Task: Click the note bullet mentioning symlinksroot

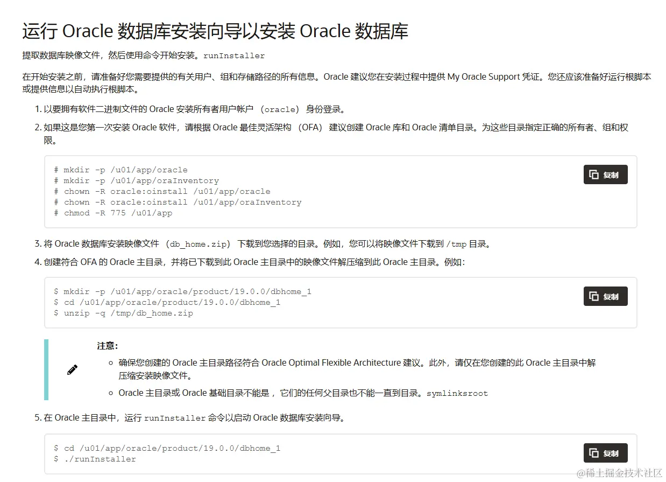Action: [x=303, y=393]
